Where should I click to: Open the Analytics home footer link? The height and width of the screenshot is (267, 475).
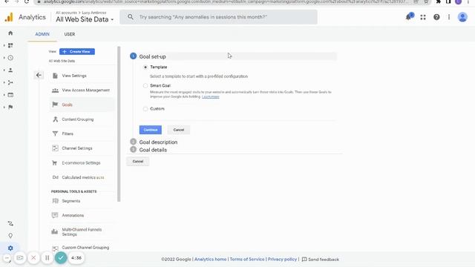(210, 260)
